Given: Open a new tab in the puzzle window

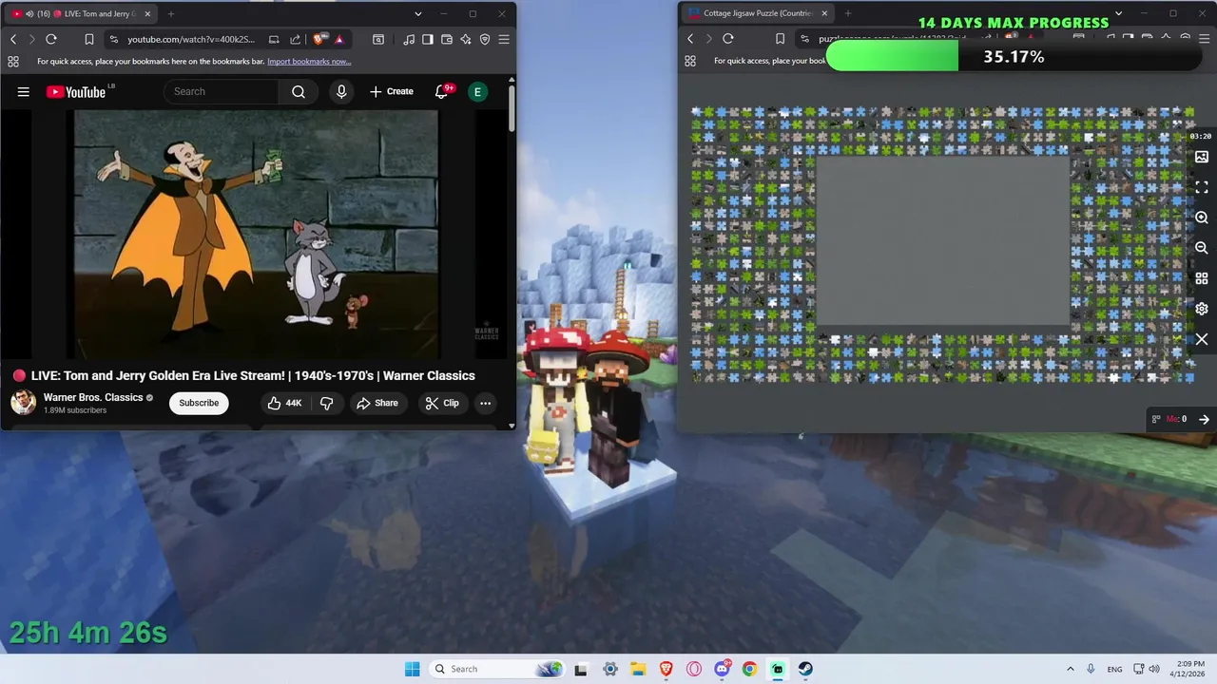Looking at the screenshot, I should [x=848, y=13].
